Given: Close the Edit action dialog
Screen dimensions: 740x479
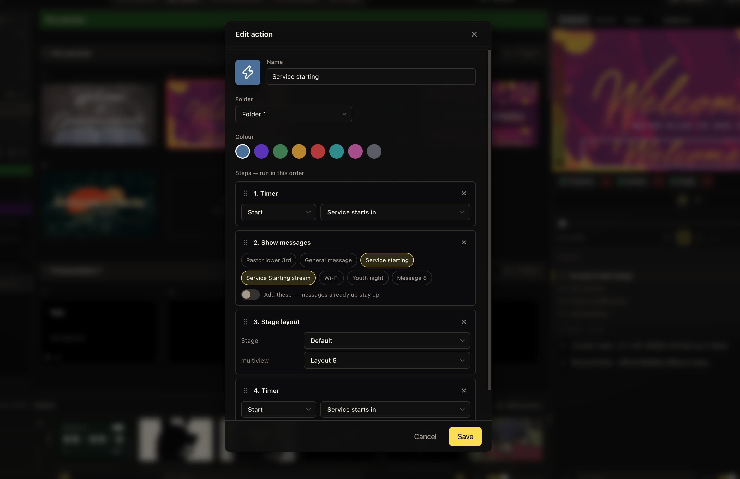Looking at the screenshot, I should coord(474,34).
